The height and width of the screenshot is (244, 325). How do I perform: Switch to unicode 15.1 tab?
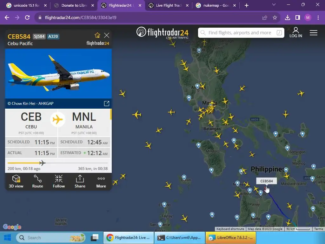26,5
